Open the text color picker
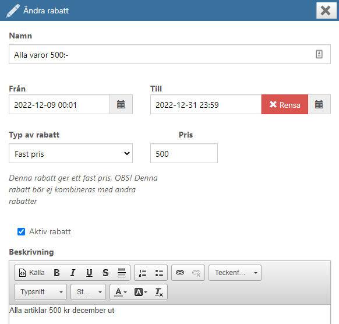This screenshot has width=339, height=324. pyautogui.click(x=120, y=292)
